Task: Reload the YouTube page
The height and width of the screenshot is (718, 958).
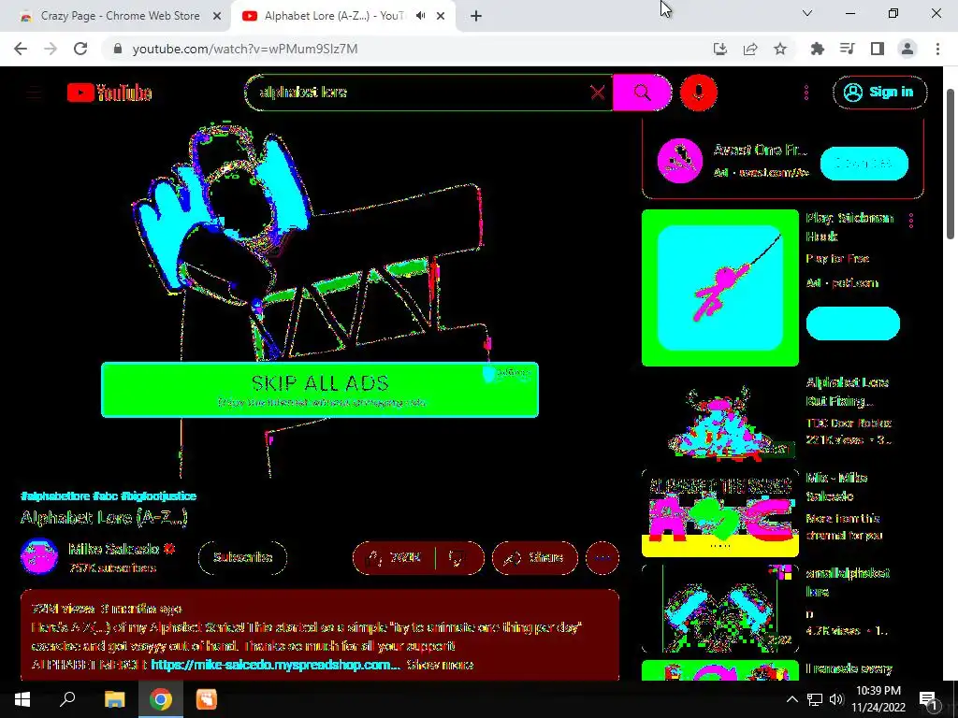Action: [80, 49]
